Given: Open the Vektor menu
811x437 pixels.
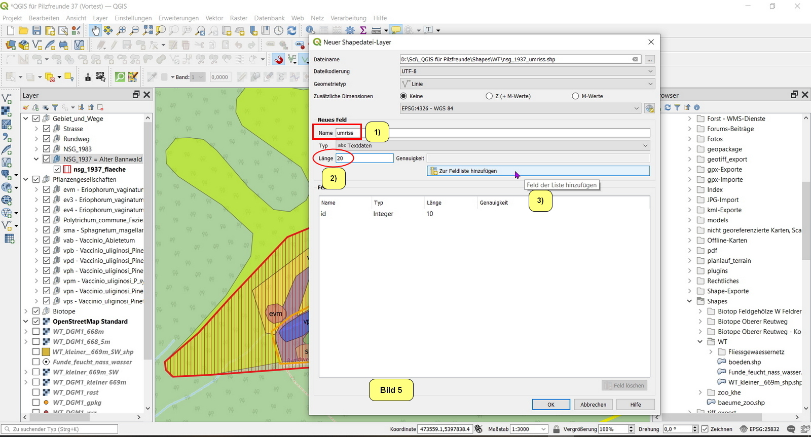Looking at the screenshot, I should click(214, 18).
